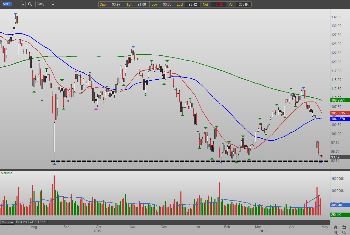350x235 pixels.
Task: Click the May label on the date axis
Action: point(325,227)
